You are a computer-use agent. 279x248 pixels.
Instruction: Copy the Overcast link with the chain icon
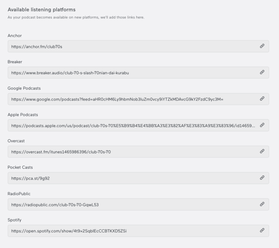[x=262, y=151]
